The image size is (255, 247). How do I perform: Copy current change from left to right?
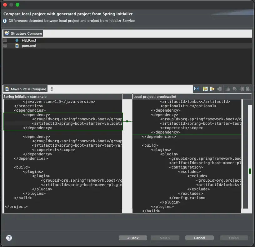[212, 89]
